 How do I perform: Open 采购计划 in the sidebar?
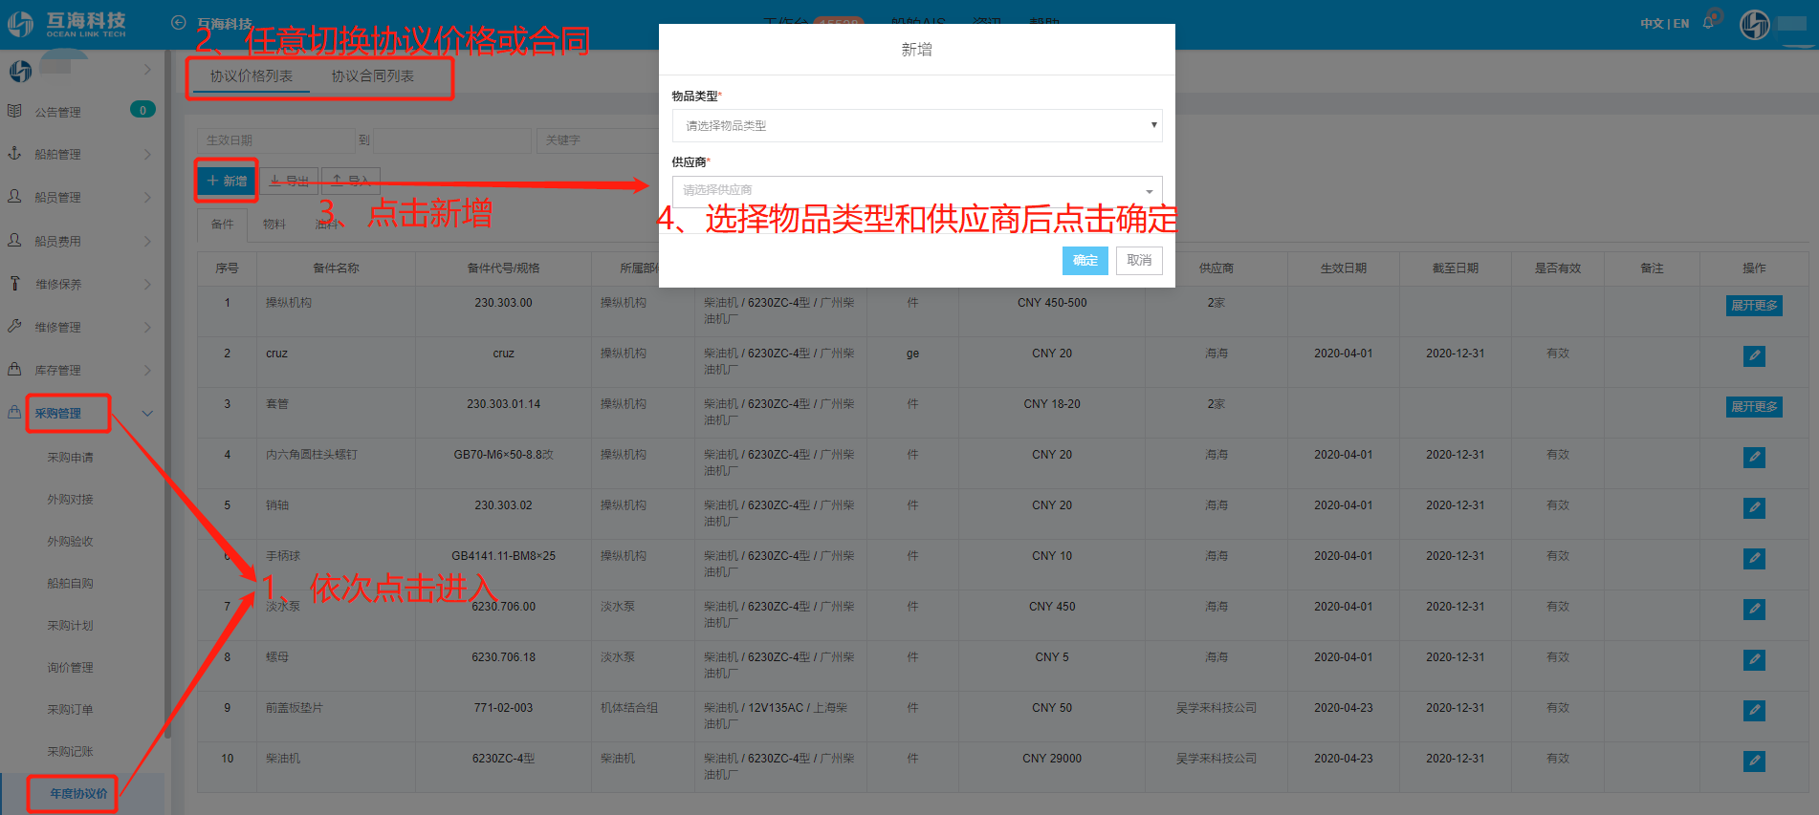point(70,625)
